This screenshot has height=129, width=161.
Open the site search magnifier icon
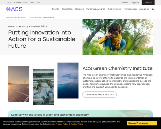(x=153, y=9)
